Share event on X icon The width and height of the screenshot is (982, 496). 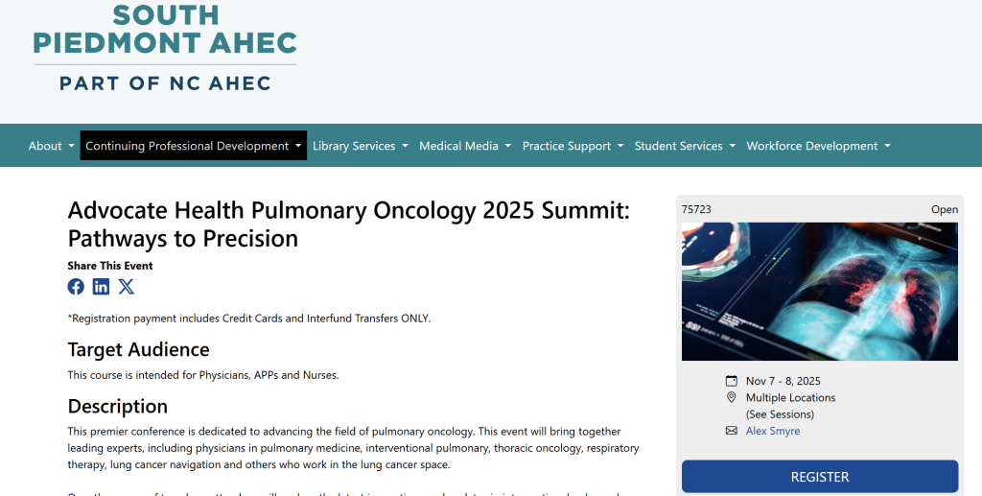click(126, 287)
